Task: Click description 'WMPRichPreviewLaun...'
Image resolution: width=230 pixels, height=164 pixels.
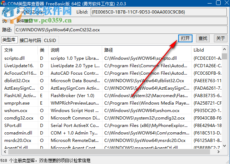Action: (x=75, y=103)
